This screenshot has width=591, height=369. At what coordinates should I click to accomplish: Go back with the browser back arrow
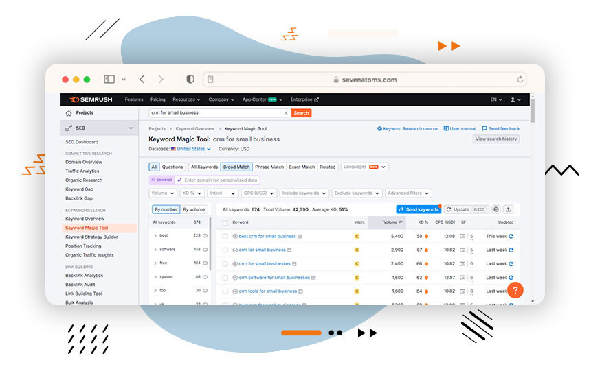142,79
